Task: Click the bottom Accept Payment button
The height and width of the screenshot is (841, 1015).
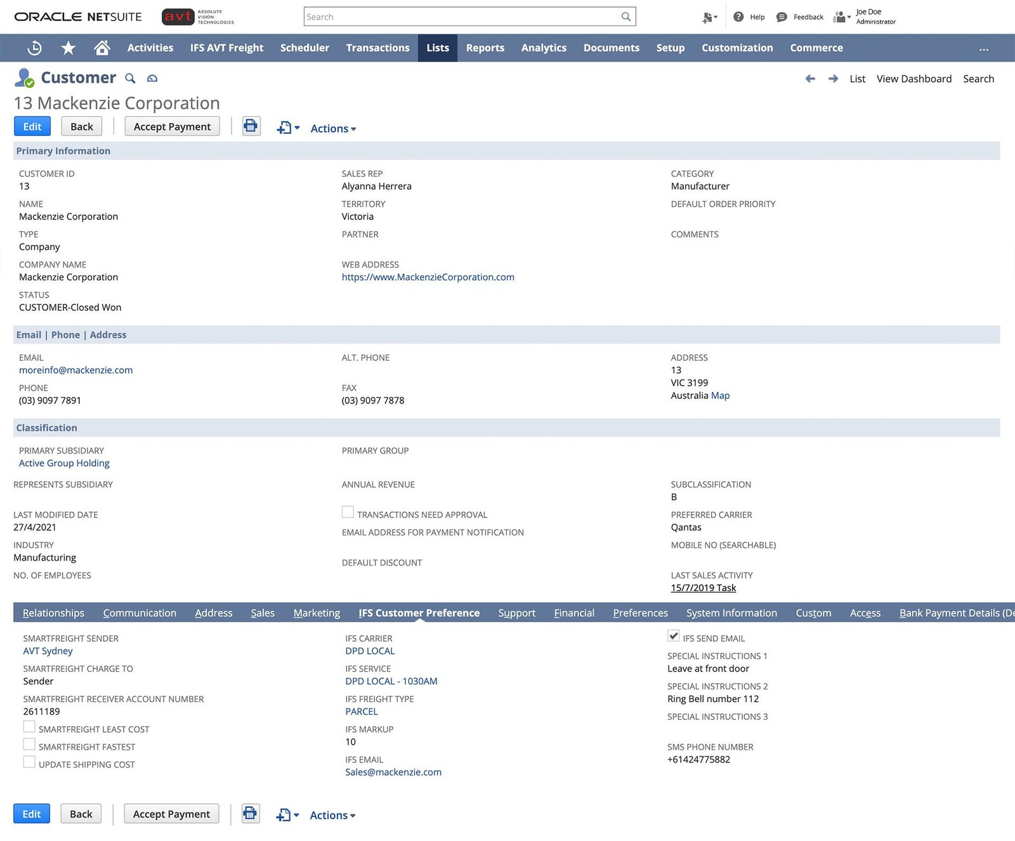Action: 171,814
